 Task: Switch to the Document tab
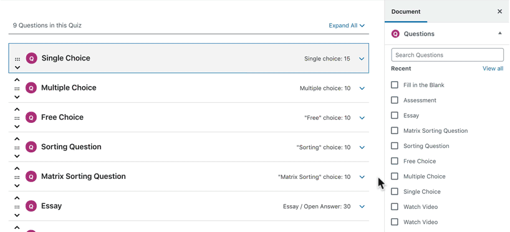406,12
